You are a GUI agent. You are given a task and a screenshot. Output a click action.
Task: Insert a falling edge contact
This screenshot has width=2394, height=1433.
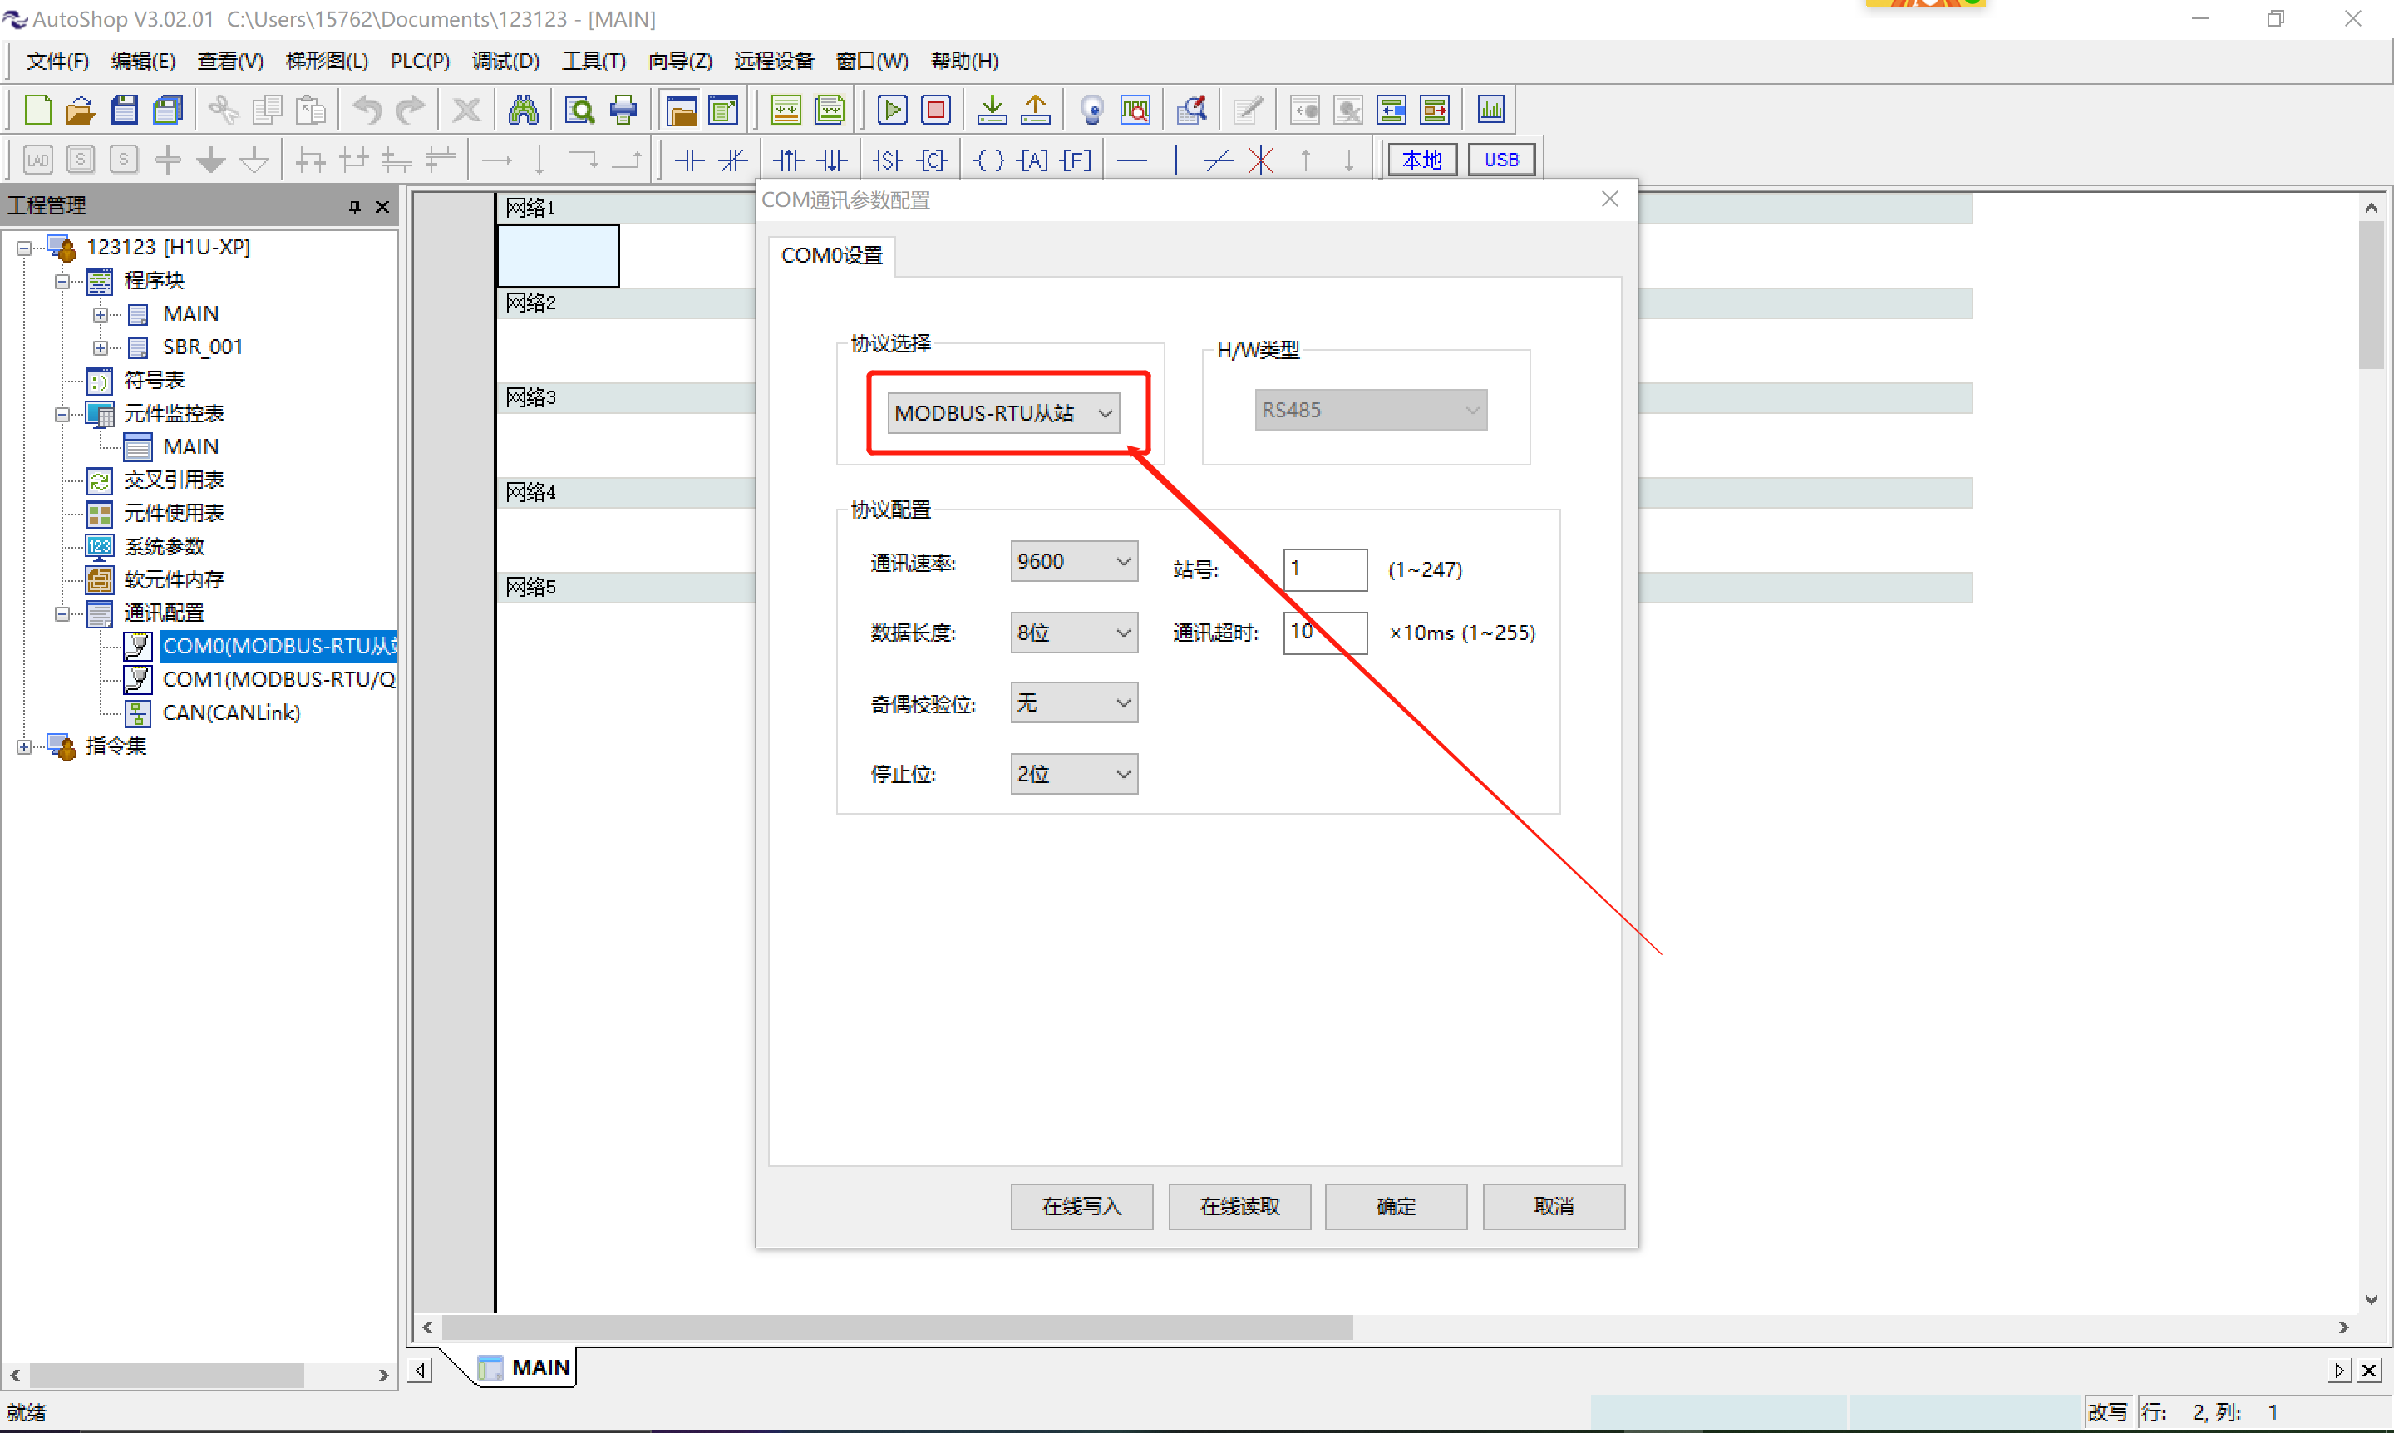831,160
